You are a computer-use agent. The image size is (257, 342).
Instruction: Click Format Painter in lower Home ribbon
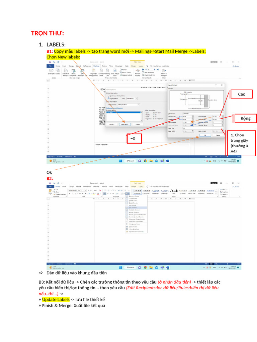pyautogui.click(x=60, y=194)
